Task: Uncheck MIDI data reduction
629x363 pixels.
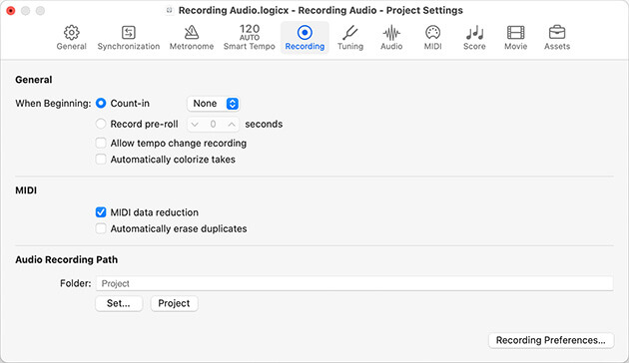Action: (101, 212)
